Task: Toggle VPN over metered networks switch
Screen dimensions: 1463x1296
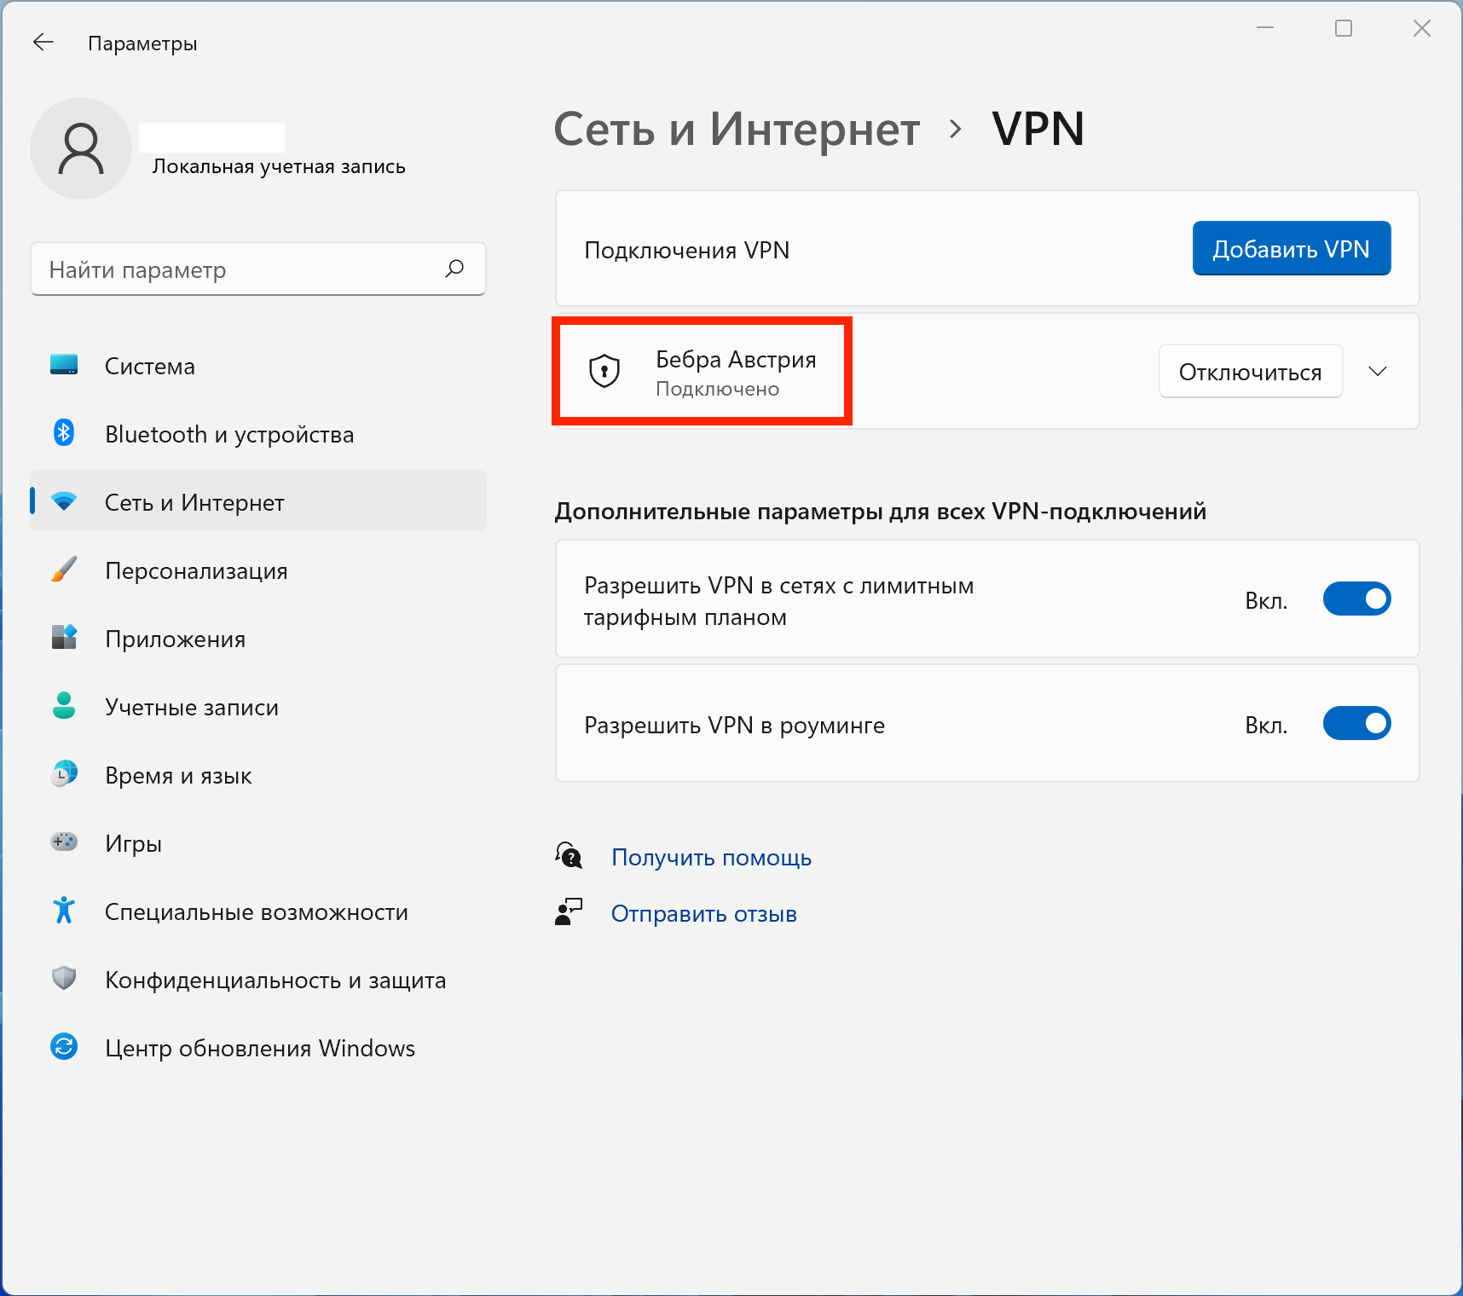Action: coord(1356,599)
